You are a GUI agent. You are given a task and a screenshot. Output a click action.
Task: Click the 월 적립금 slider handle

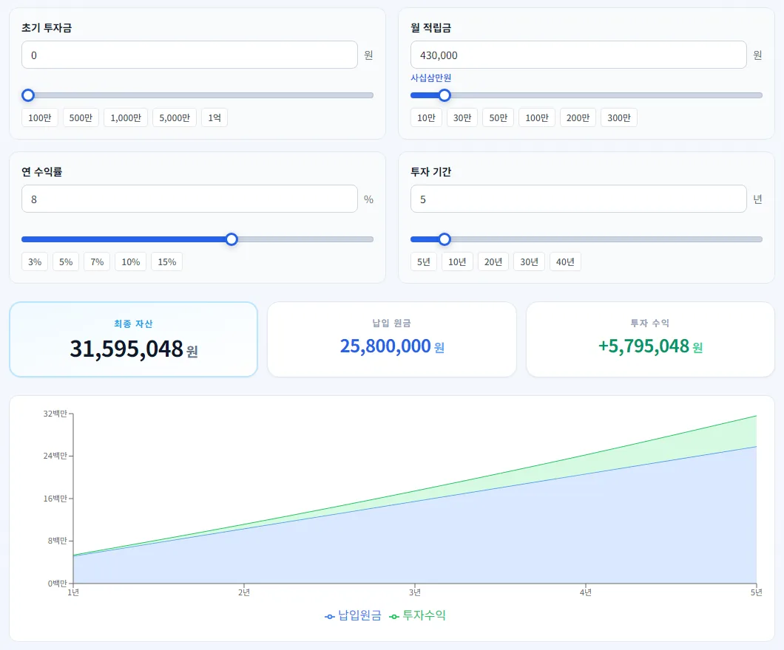tap(444, 95)
